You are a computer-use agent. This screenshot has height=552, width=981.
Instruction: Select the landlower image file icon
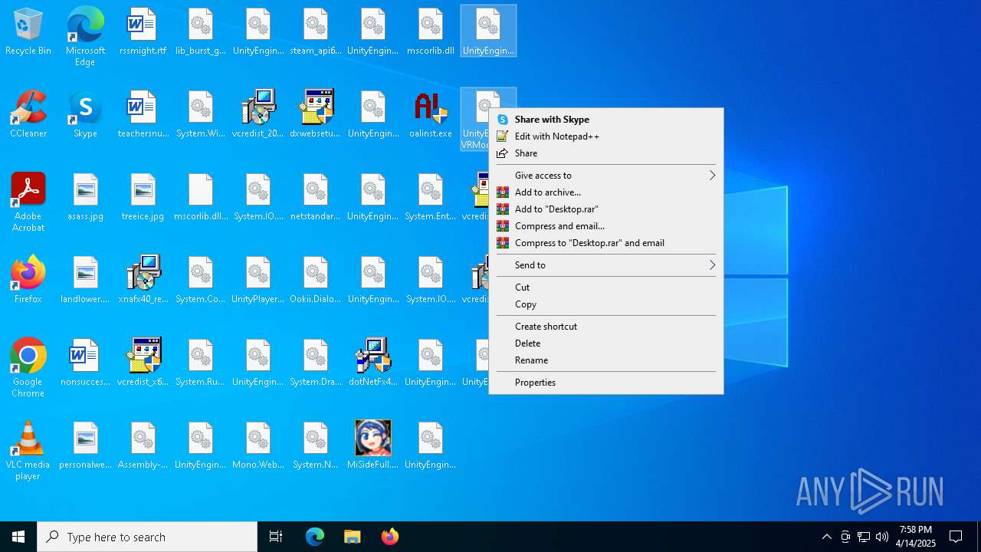[x=85, y=280]
